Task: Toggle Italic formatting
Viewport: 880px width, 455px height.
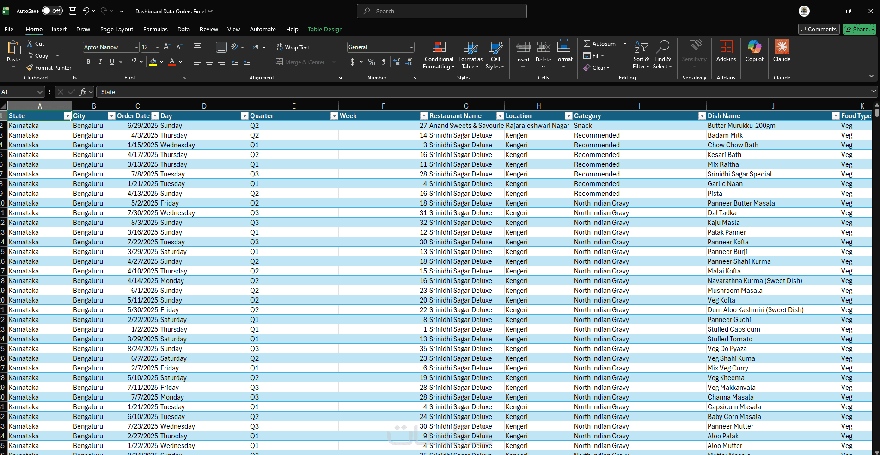Action: click(x=100, y=62)
